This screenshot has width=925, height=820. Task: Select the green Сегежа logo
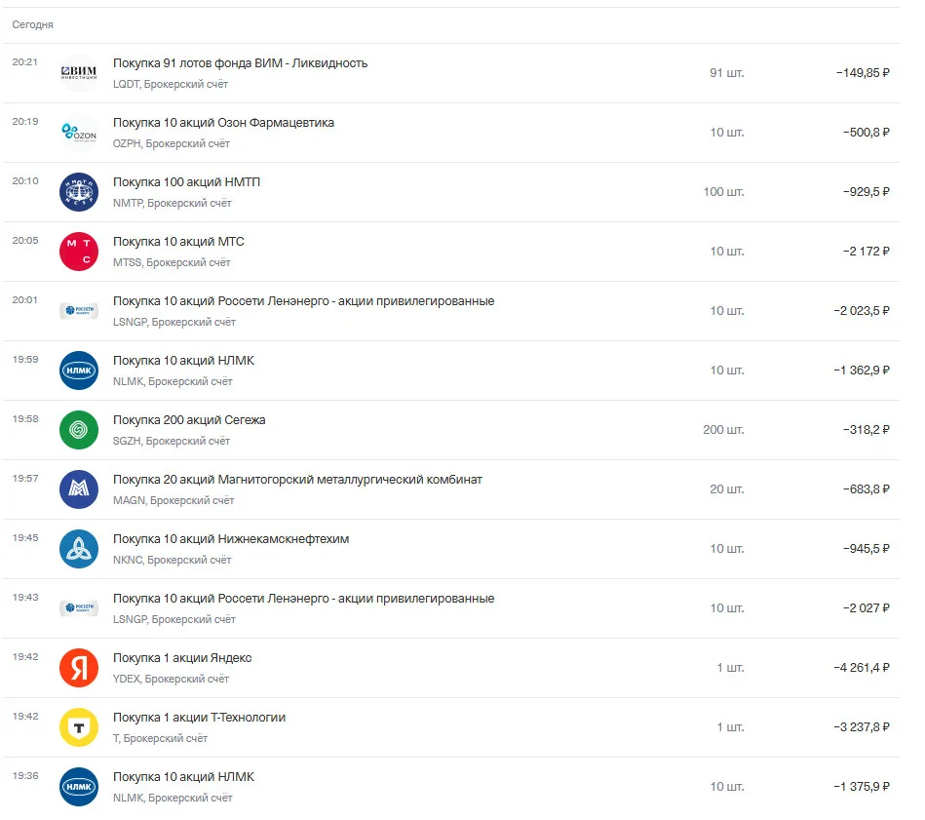(x=78, y=430)
